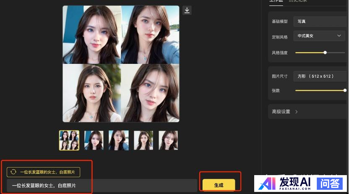Click the 风格强度 slider handle

325,52
